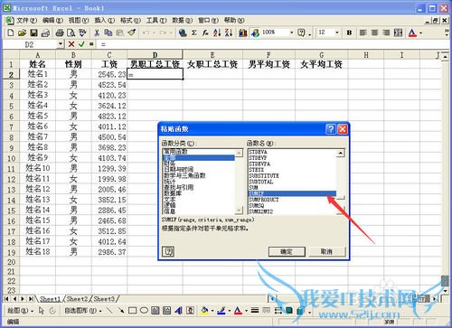
Task: Open the font size 12 dropdown
Action: pos(337,33)
